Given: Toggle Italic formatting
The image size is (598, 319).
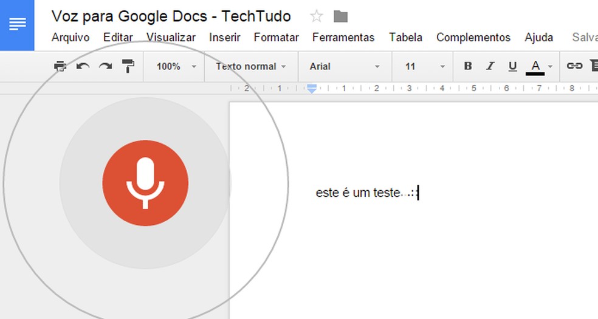Looking at the screenshot, I should tap(490, 66).
